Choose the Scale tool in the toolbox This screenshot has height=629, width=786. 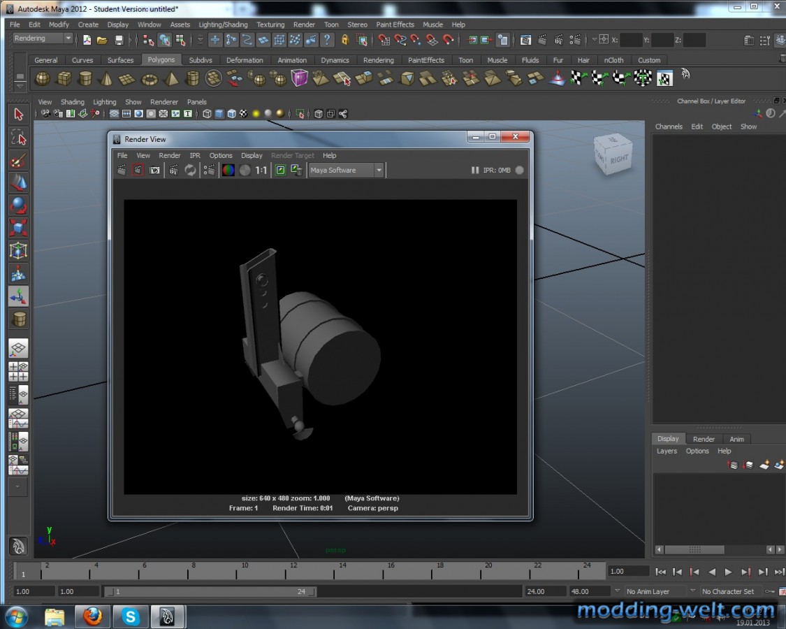[x=19, y=229]
